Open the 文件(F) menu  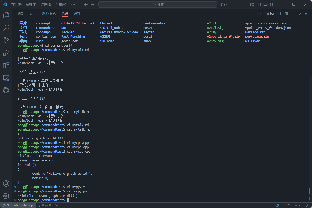coord(16,4)
